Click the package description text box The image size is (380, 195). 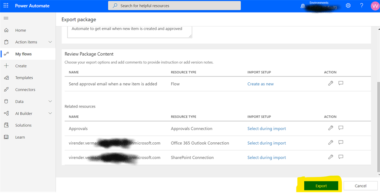point(130,32)
